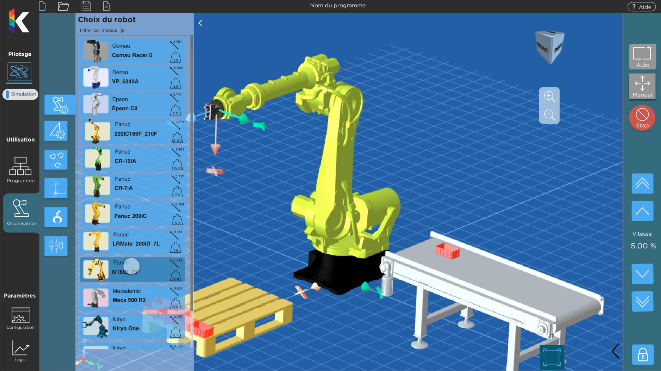Click the Comau Racer 5 payload weight icon
This screenshot has height=371, width=661.
click(176, 57)
